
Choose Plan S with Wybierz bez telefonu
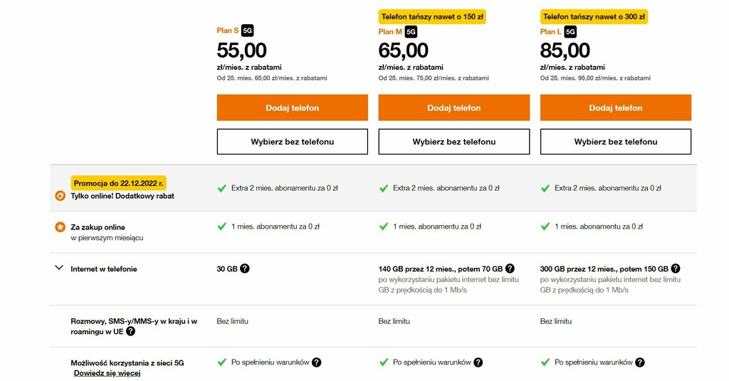click(x=293, y=142)
